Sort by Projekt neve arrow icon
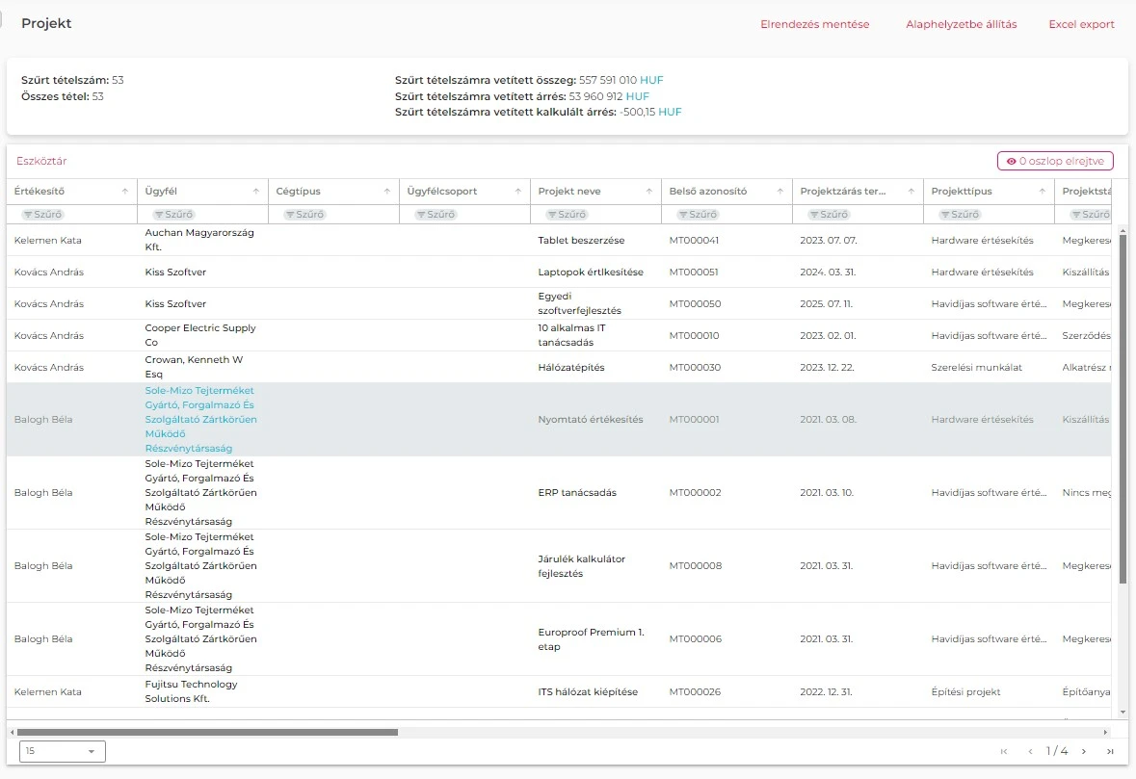1136x779 pixels. (x=649, y=192)
